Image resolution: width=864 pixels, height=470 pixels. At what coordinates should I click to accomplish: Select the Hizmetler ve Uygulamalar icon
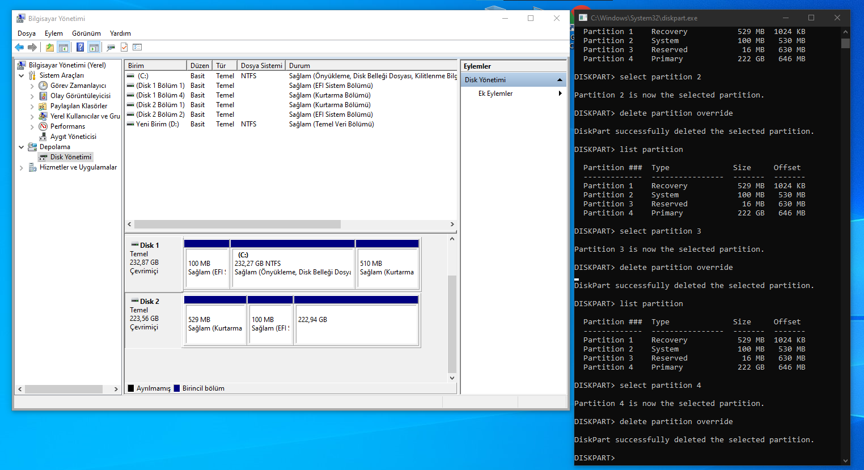32,167
